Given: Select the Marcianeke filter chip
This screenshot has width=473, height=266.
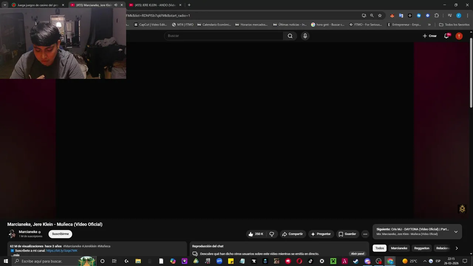Looking at the screenshot, I should click(399, 248).
